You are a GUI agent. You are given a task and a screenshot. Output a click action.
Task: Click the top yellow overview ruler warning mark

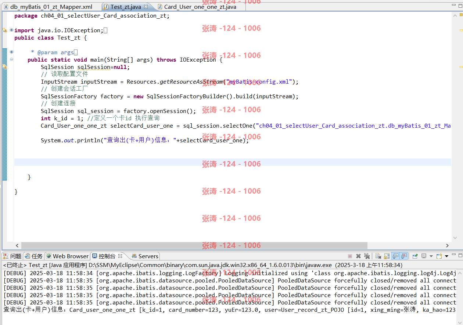[461, 30]
